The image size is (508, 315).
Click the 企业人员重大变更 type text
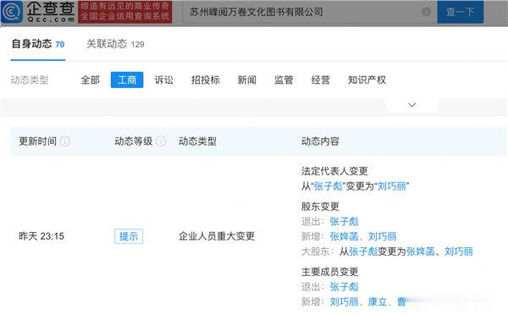point(217,236)
